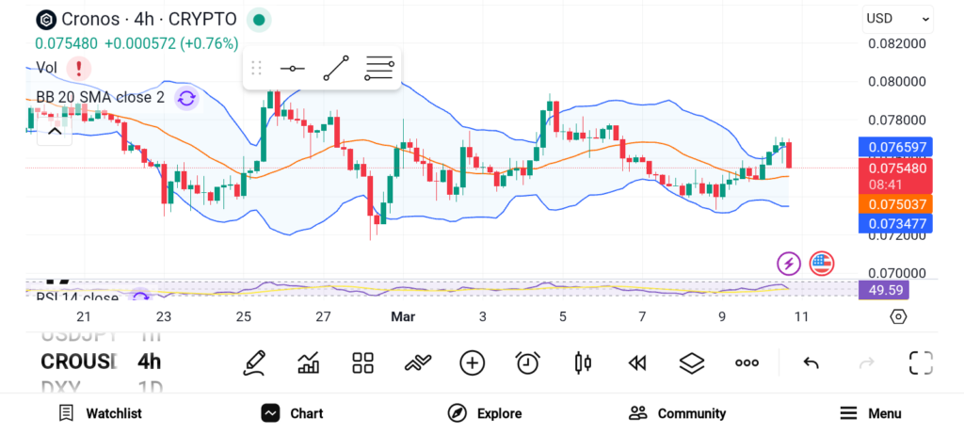
Task: Tap the alarm clock alert icon
Action: pos(527,362)
